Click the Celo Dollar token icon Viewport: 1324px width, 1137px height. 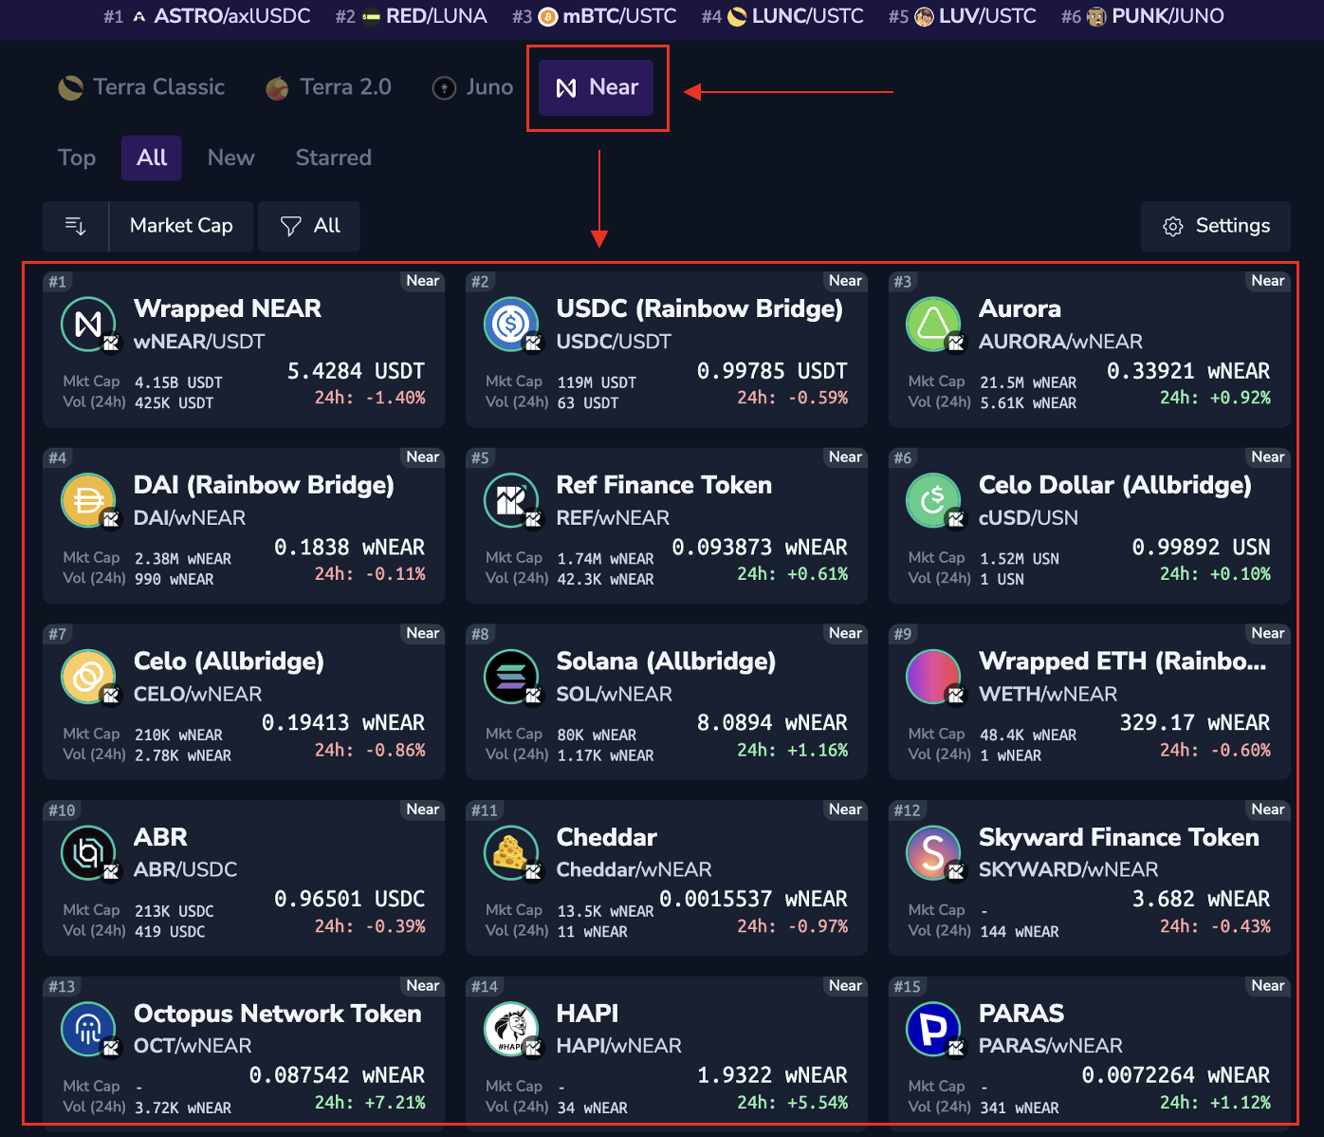click(933, 500)
